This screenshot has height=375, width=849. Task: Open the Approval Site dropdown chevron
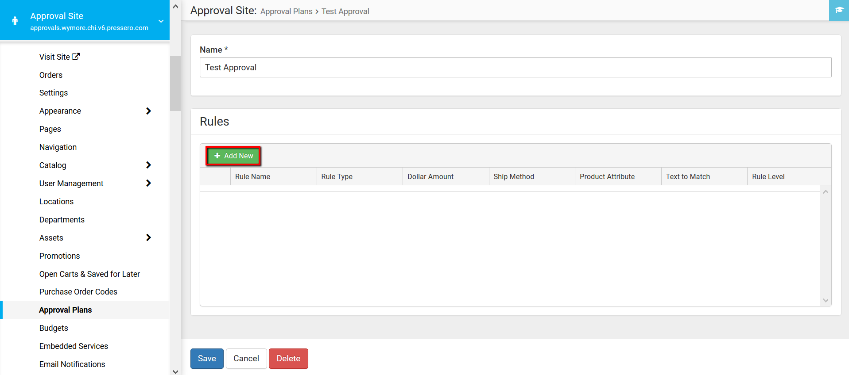point(161,21)
